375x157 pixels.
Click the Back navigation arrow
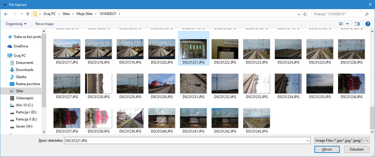[6, 14]
